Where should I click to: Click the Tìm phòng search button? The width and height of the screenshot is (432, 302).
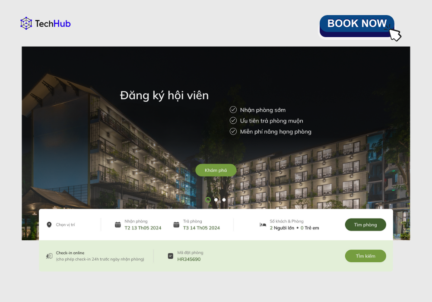click(x=365, y=225)
